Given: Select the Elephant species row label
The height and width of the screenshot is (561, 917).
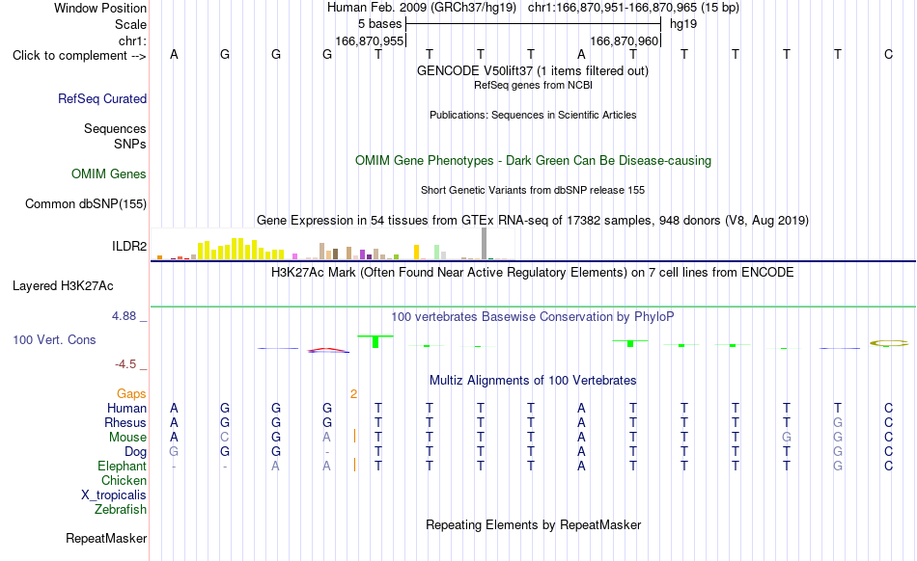Looking at the screenshot, I should (122, 466).
